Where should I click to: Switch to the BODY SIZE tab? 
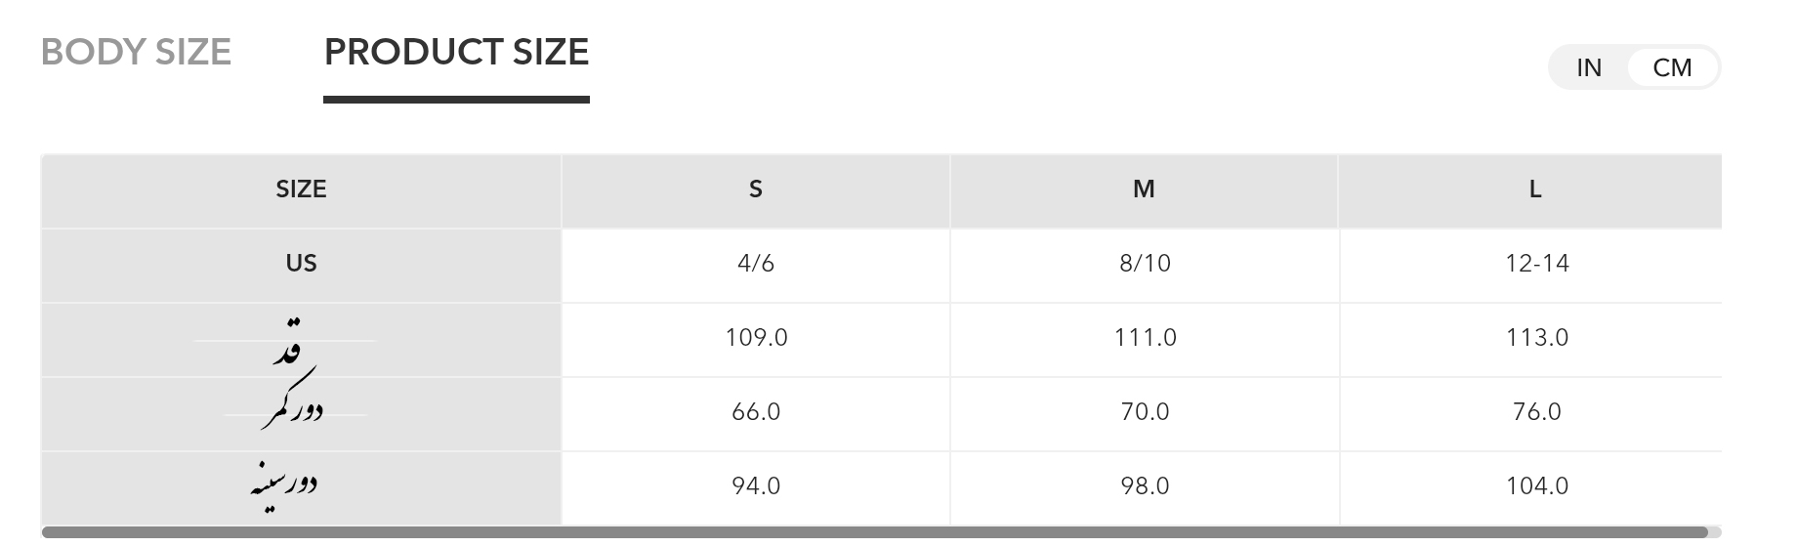136,52
